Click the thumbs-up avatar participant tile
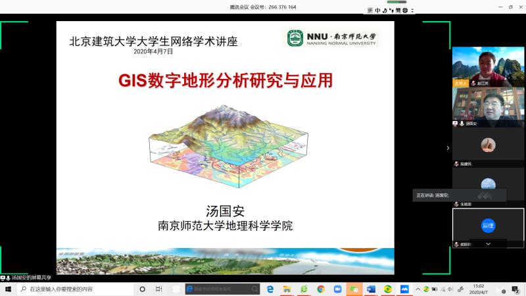Screen dimensions: 526x296 point(487,145)
